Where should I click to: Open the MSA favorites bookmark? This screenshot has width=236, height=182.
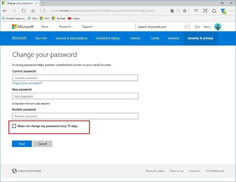[x=45, y=19]
